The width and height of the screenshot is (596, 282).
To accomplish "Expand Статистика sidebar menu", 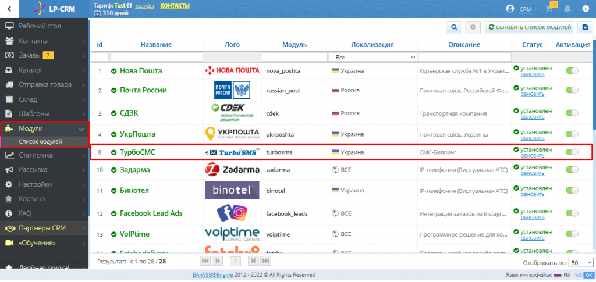I will (x=44, y=155).
